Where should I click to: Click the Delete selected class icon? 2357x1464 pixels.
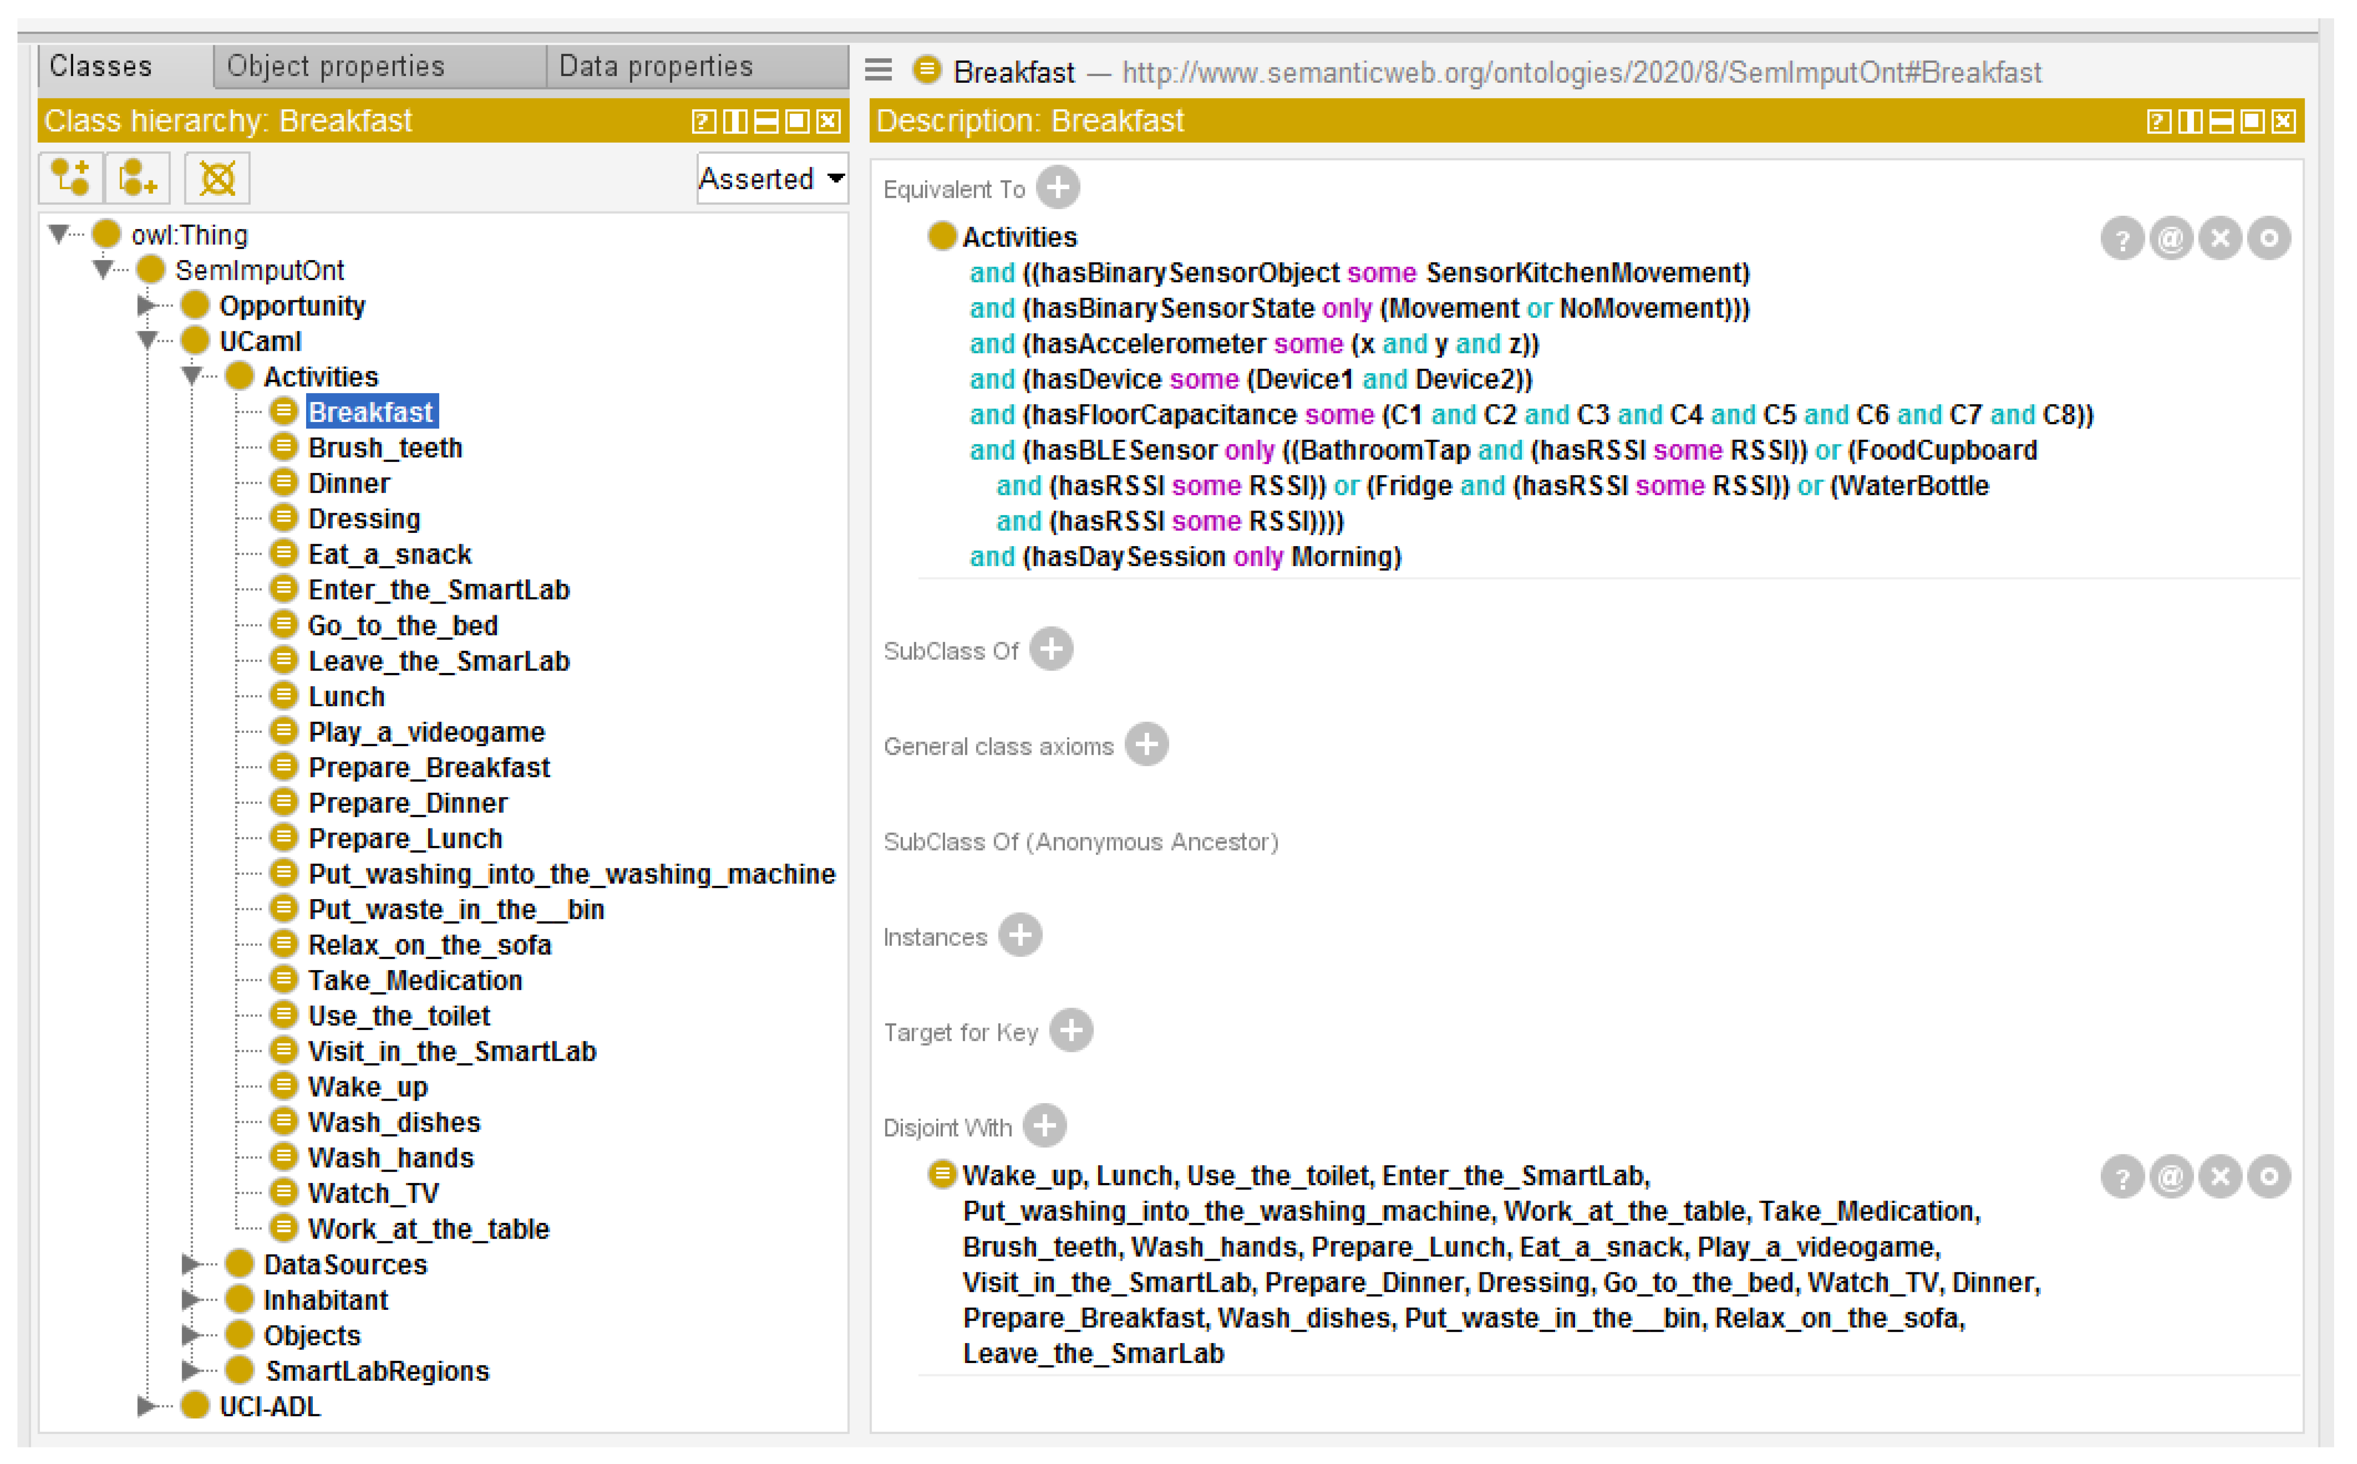click(217, 178)
